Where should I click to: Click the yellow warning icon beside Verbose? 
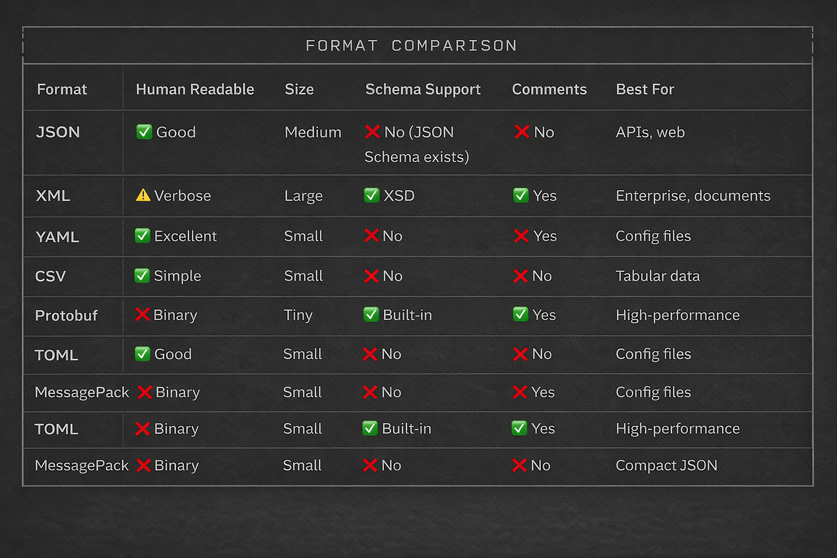pyautogui.click(x=143, y=195)
